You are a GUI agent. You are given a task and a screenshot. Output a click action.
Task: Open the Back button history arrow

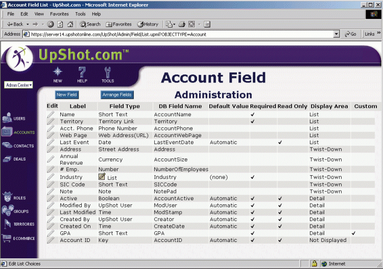coord(28,24)
